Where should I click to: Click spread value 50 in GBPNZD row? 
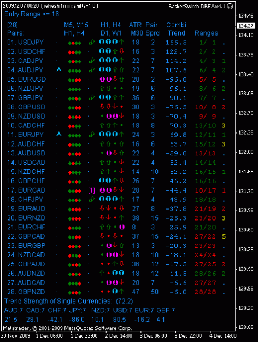[x=155, y=292]
